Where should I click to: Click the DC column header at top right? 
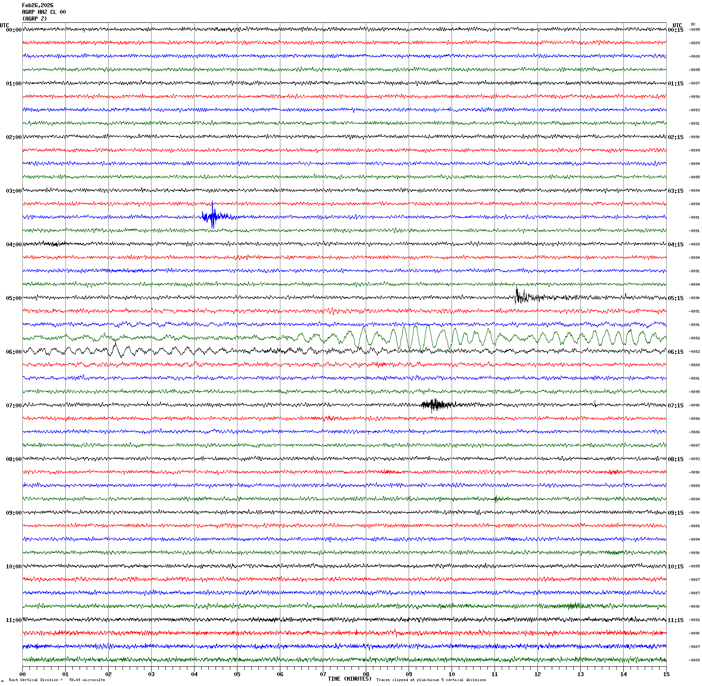[693, 24]
